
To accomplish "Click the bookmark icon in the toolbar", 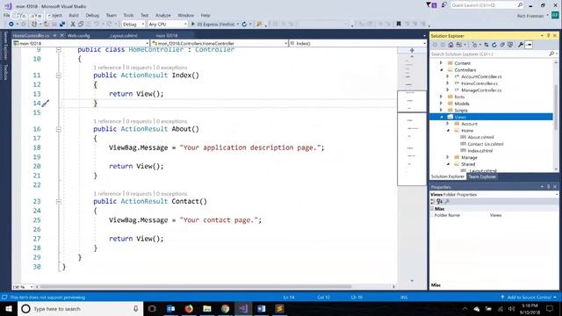I will click(398, 24).
